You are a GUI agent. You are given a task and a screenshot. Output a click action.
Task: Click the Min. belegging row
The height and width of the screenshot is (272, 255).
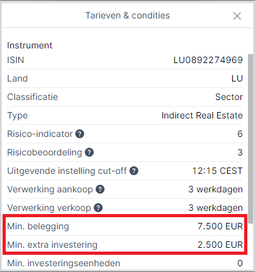click(x=125, y=226)
